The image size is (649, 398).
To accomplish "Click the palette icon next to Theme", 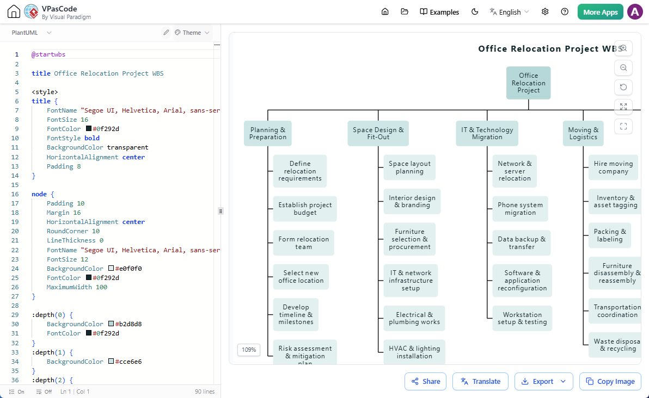I will 177,32.
